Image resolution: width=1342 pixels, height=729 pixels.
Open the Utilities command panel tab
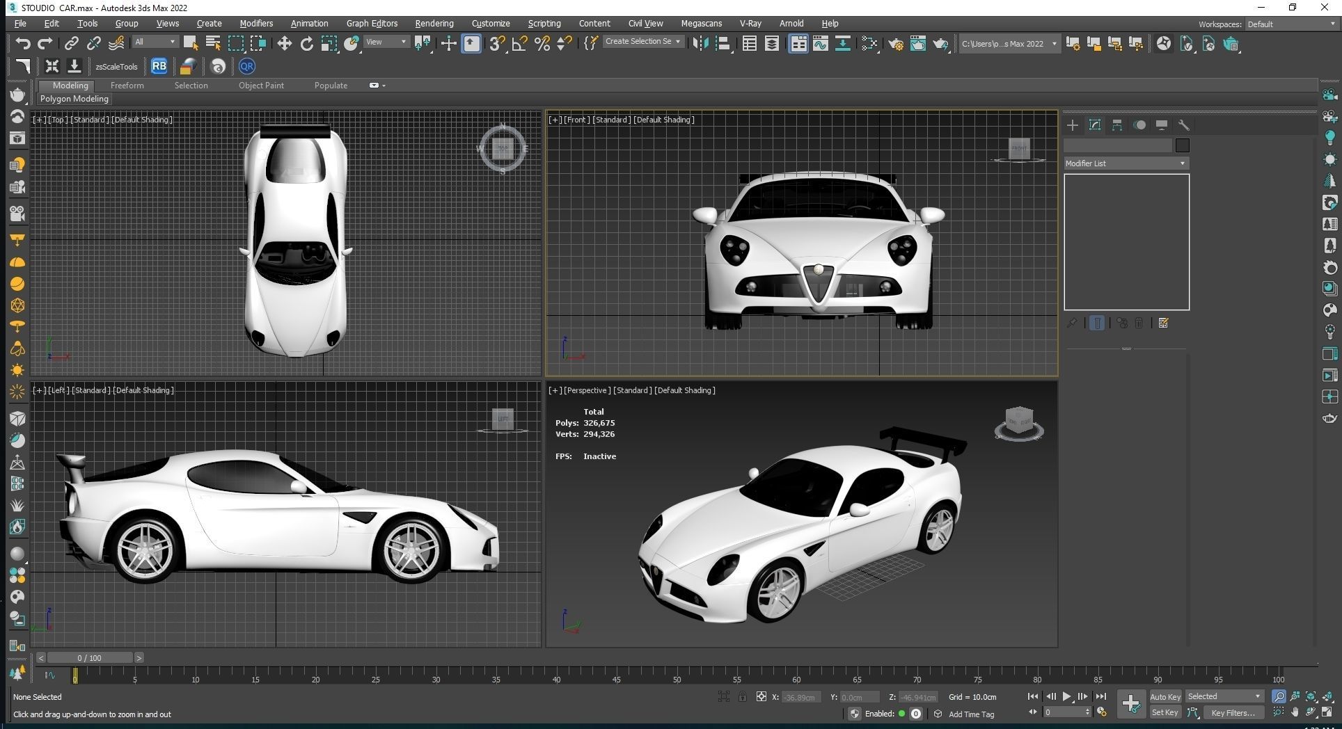[1184, 125]
